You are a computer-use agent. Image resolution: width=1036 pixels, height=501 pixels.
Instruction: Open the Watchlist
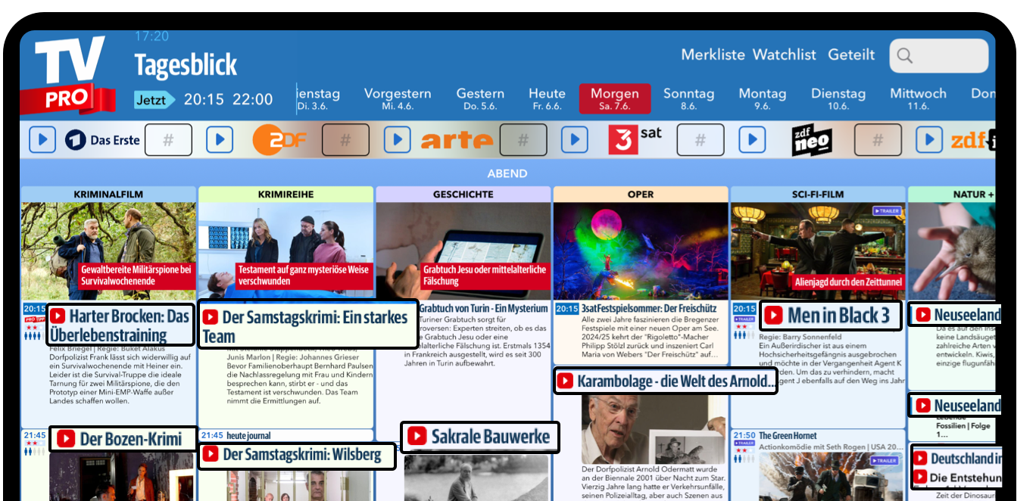[x=785, y=54]
